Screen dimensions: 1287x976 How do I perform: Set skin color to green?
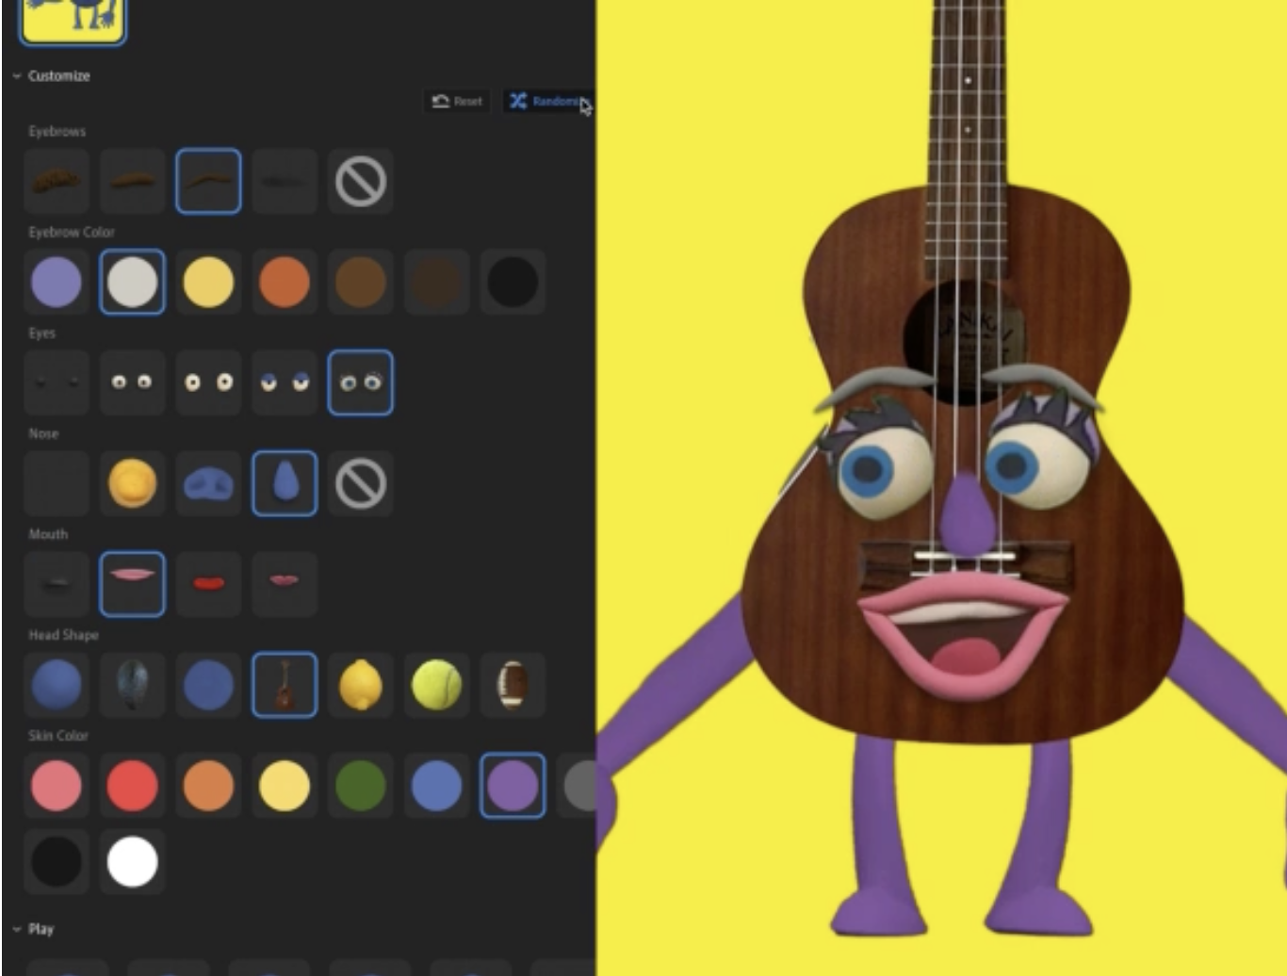coord(361,786)
